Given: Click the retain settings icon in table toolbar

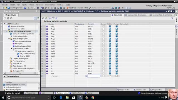Looking at the screenshot, I should pos(56,18).
